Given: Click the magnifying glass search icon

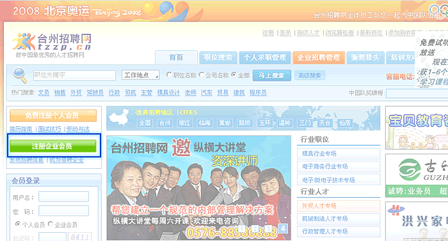Looking at the screenshot, I should tap(20, 75).
